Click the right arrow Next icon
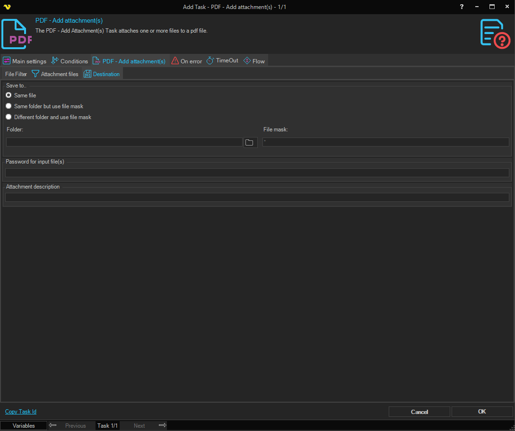 pyautogui.click(x=162, y=425)
